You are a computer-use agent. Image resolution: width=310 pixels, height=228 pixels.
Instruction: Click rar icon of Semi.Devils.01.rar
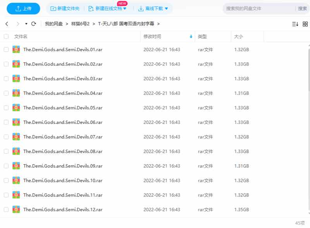click(x=16, y=49)
